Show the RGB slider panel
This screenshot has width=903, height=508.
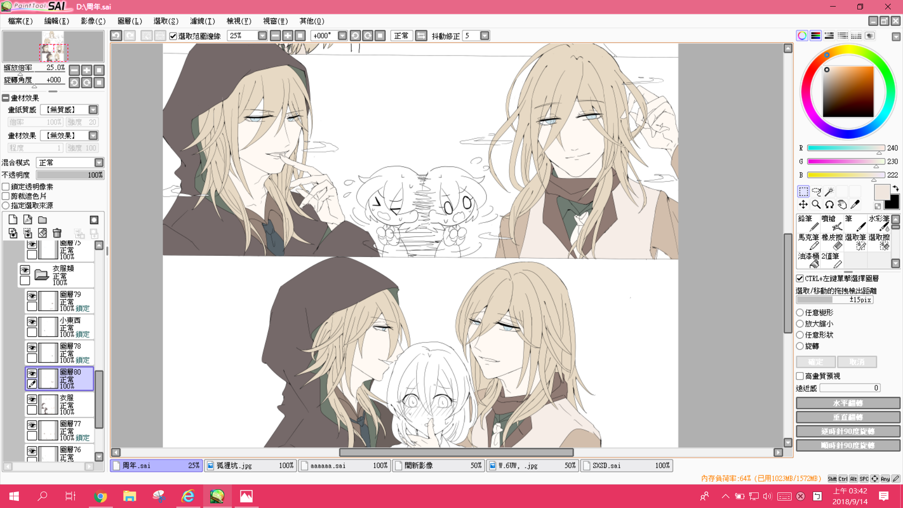816,36
